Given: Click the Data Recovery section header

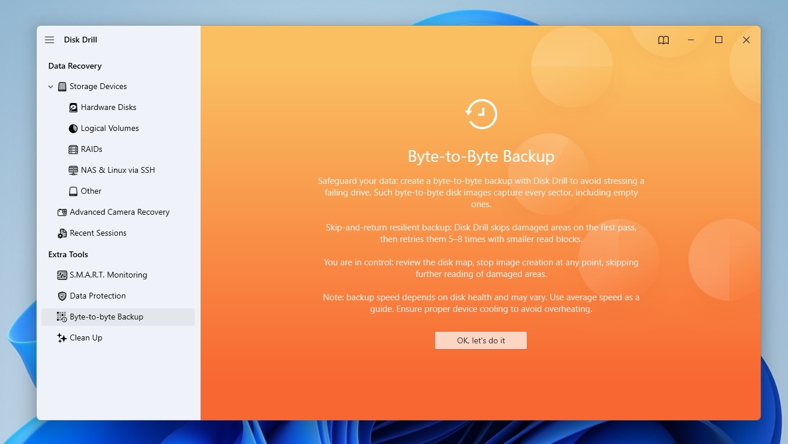Looking at the screenshot, I should point(74,66).
